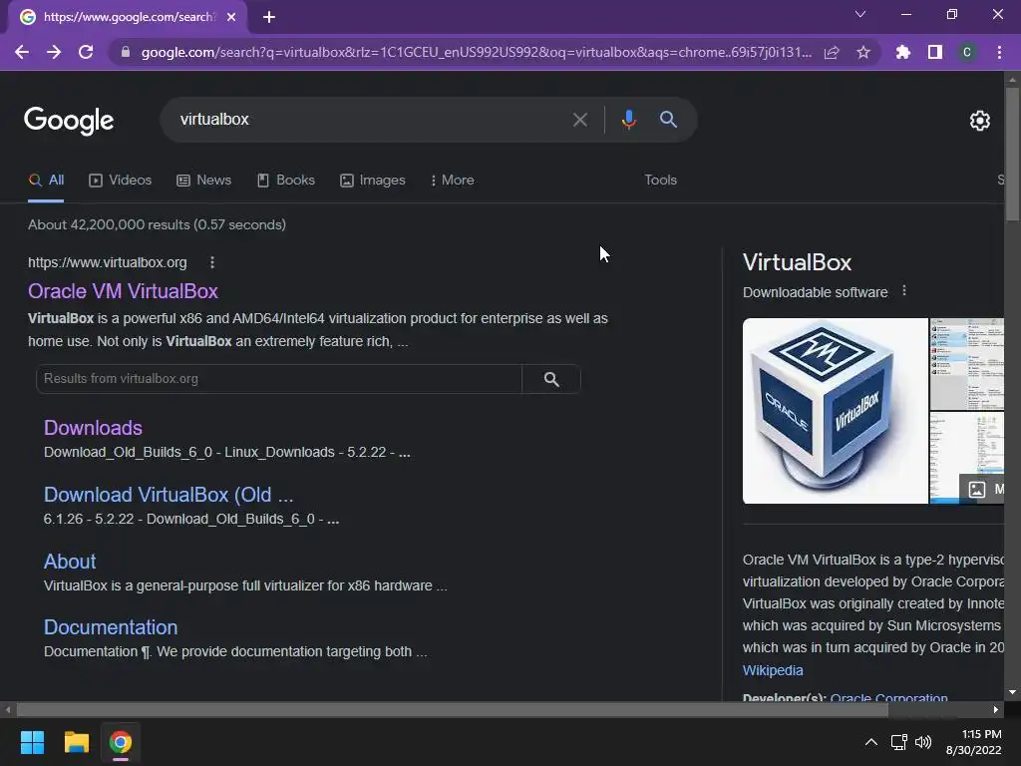Focus the browser address bar URL
This screenshot has height=766, width=1021.
(476, 52)
